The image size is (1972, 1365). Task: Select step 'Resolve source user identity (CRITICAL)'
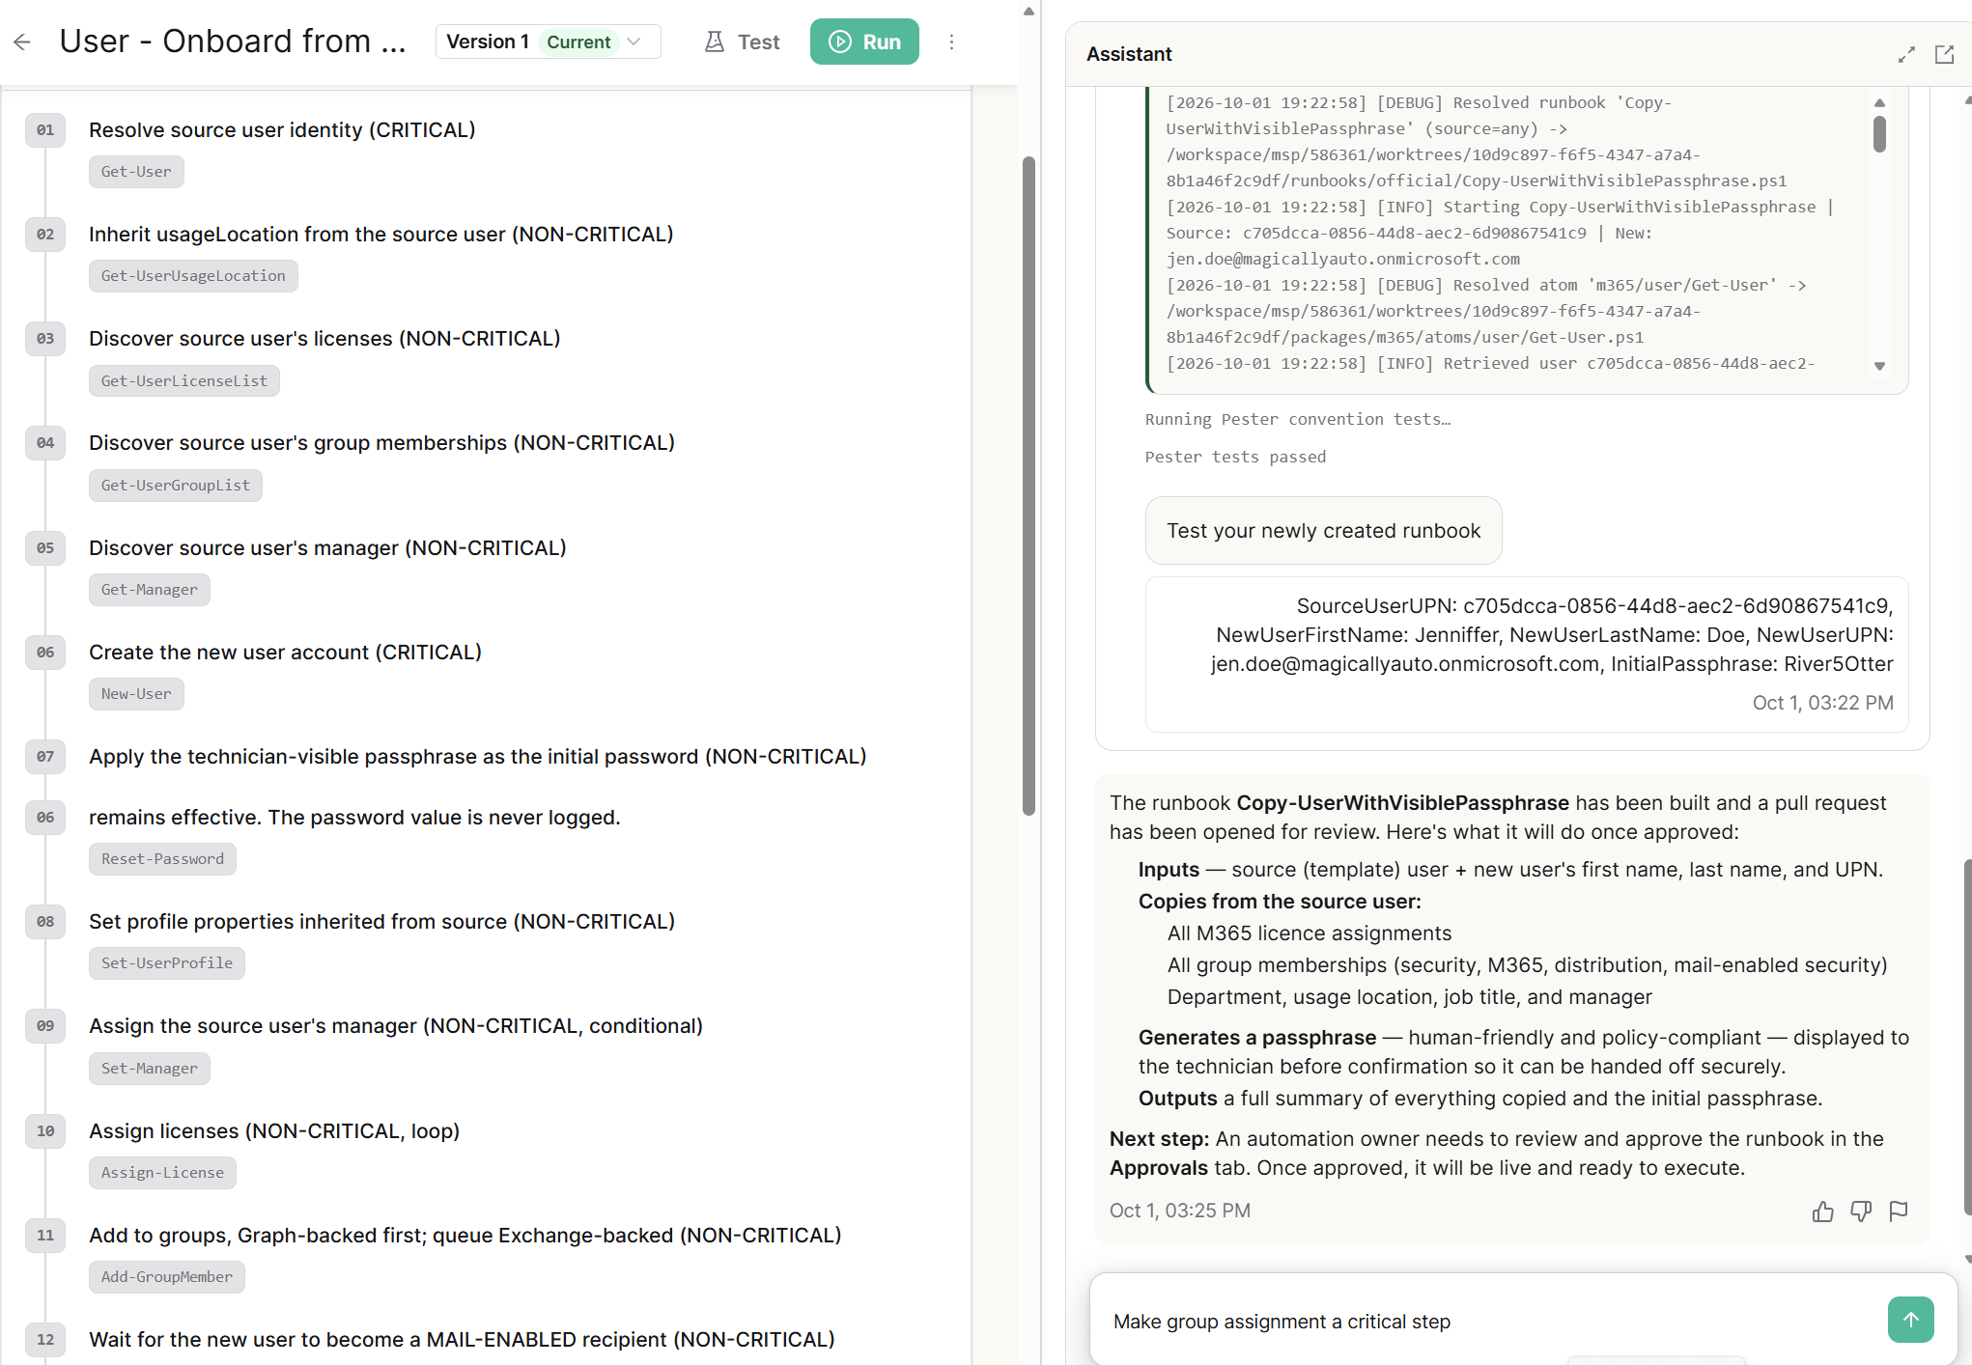point(282,129)
